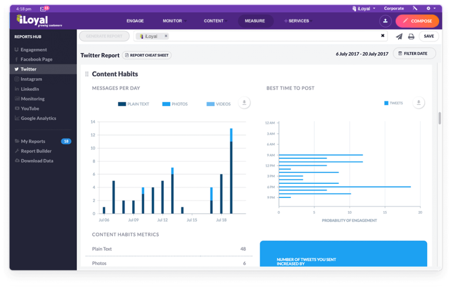This screenshot has width=452, height=289.
Task: Click the Filter Date button
Action: pos(414,54)
